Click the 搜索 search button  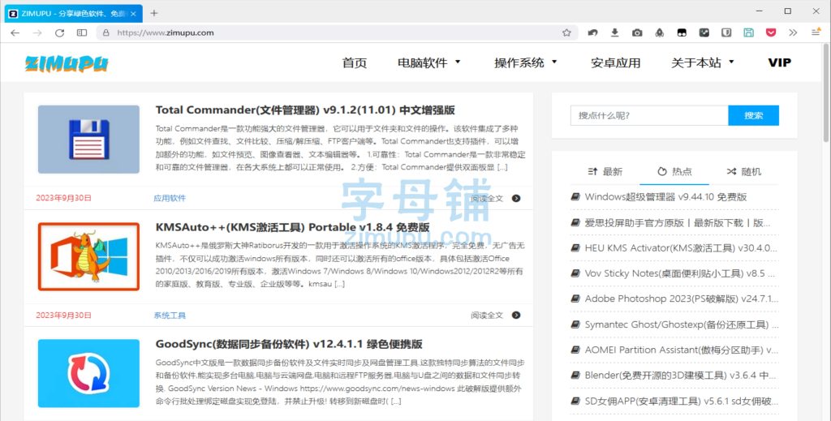[753, 115]
